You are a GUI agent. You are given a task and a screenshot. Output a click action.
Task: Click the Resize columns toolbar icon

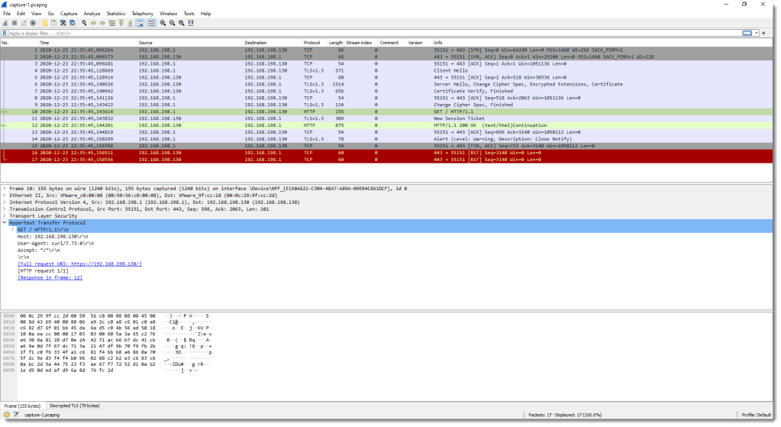[x=192, y=23]
